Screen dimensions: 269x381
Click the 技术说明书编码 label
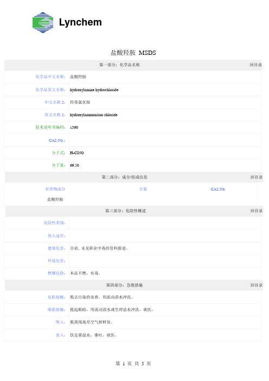pos(50,127)
